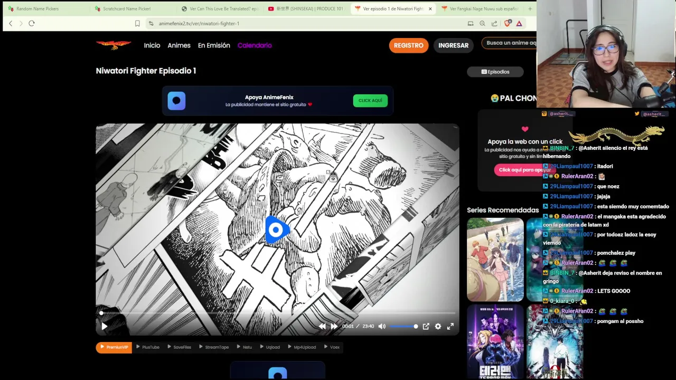This screenshot has width=676, height=380.
Task: Open the recommended series with beach group poster
Action: click(x=495, y=259)
